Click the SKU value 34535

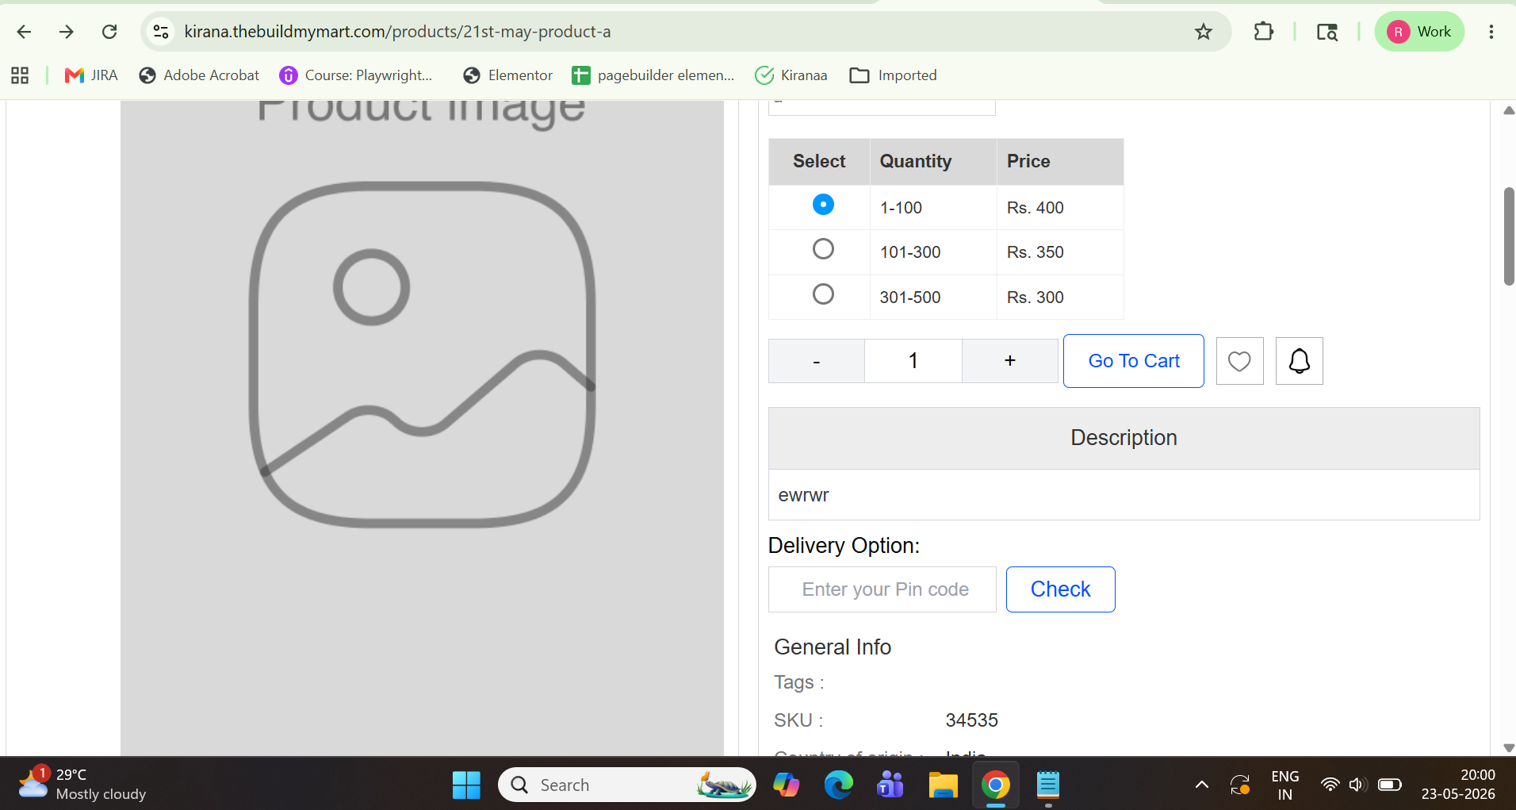click(x=971, y=720)
